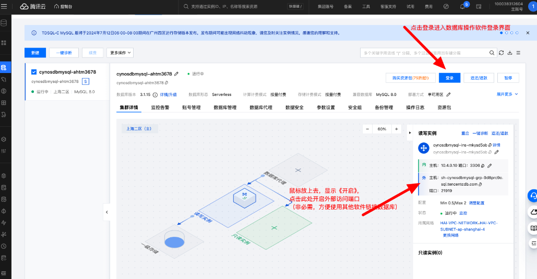Open the notification bell icon
The width and height of the screenshot is (537, 279).
[462, 6]
